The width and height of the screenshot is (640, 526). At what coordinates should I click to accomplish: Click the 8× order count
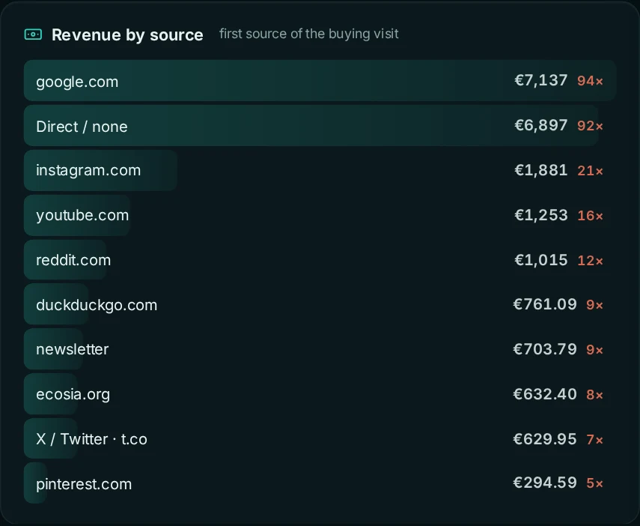(594, 395)
